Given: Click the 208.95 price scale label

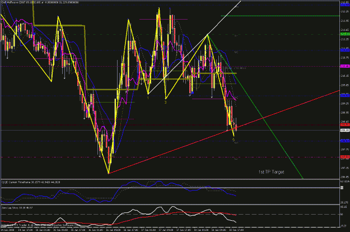Looking at the screenshot, I should point(345,113).
